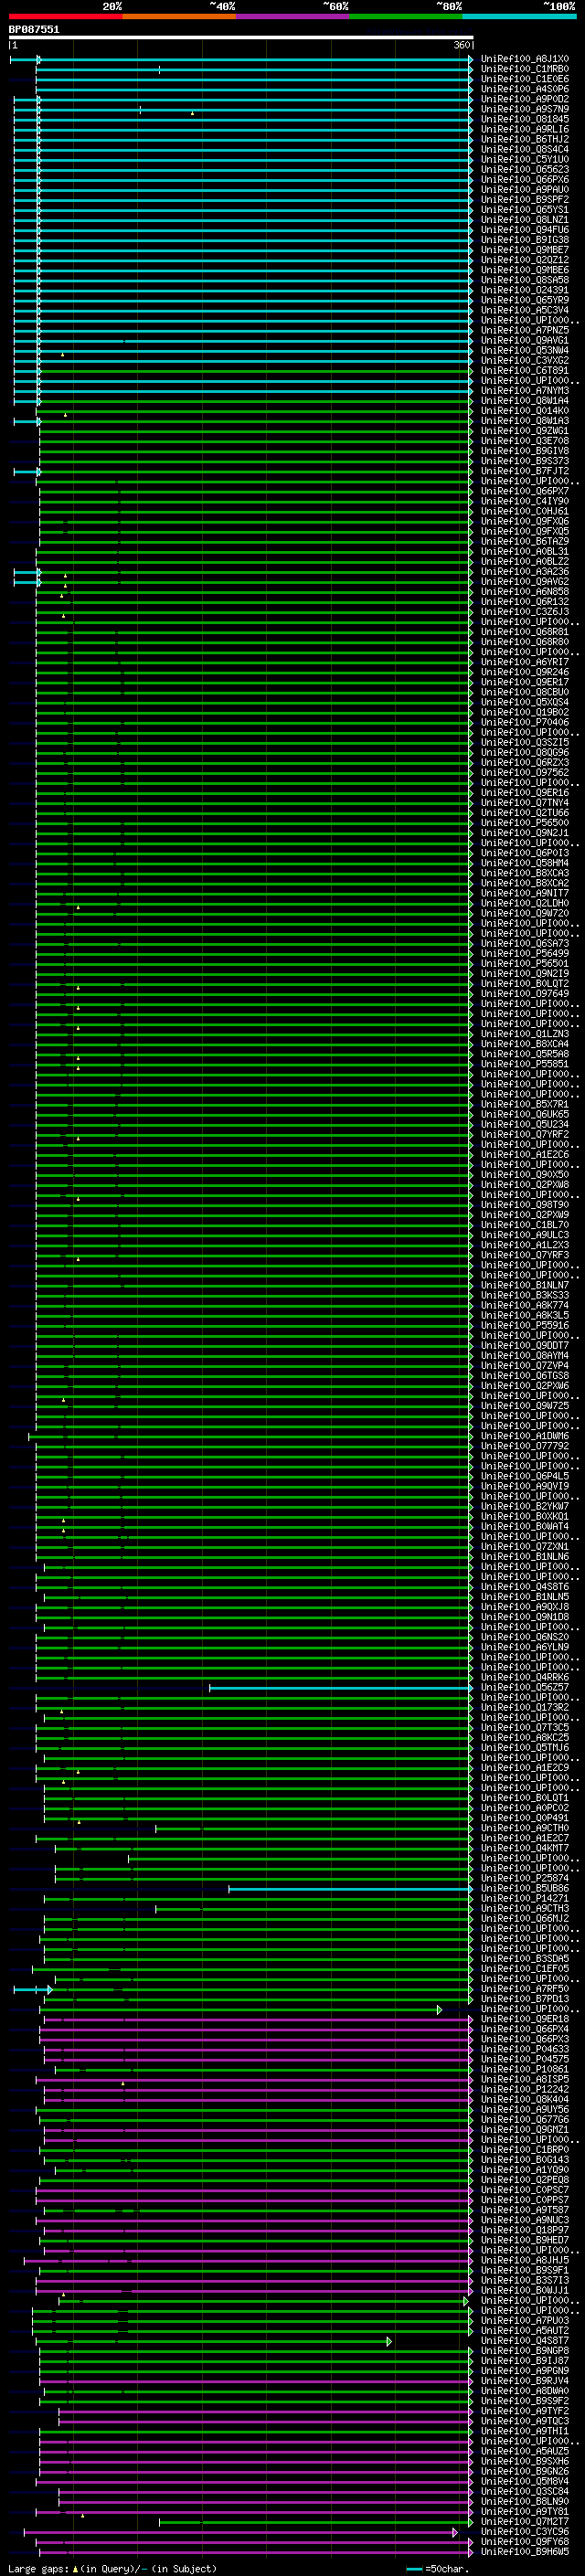
Task: Open hit UniRef100_A9P0D2
Action: (525, 99)
